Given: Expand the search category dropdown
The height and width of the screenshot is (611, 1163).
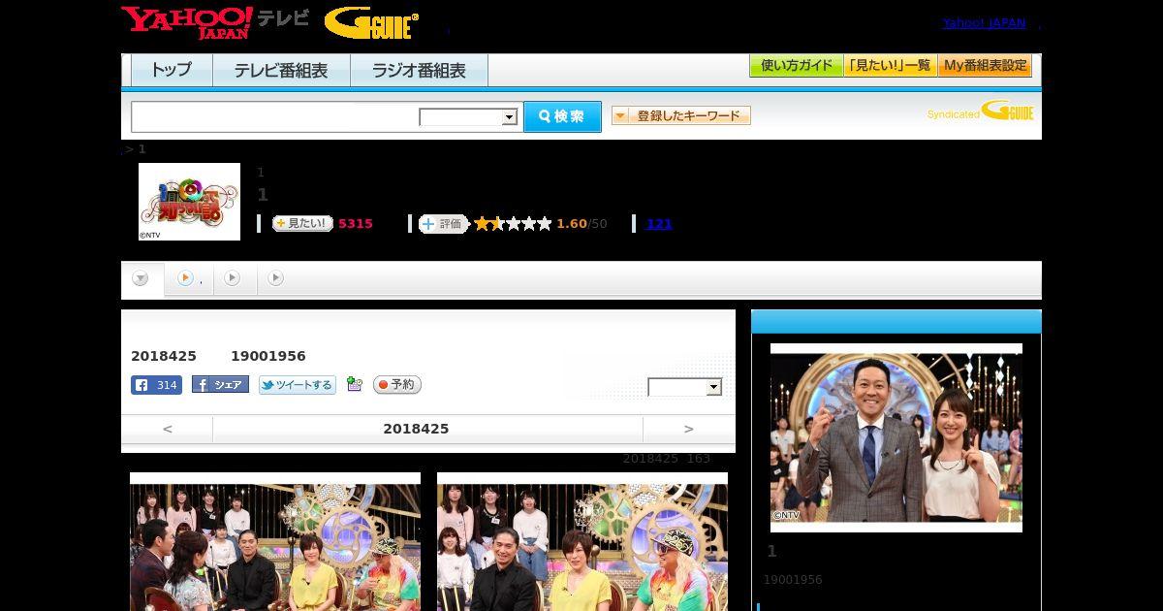Looking at the screenshot, I should click(x=468, y=117).
